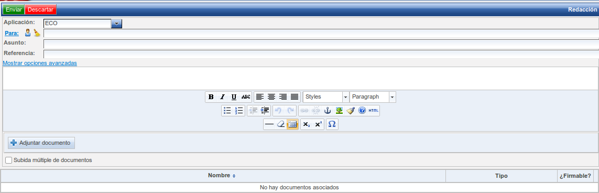Remove formatting with eraser icon
This screenshot has height=193, width=599.
pyautogui.click(x=281, y=124)
